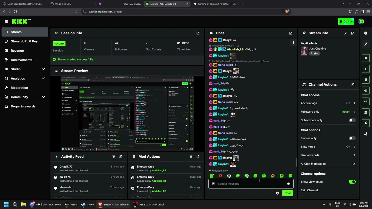Open browser tab search dropdown
This screenshot has width=372, height=209.
pos(343,4)
